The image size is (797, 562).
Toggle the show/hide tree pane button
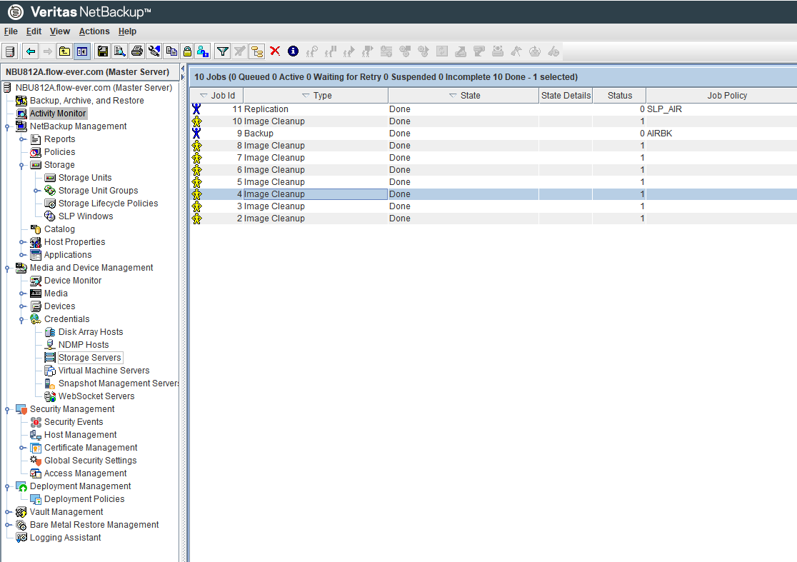click(x=82, y=51)
